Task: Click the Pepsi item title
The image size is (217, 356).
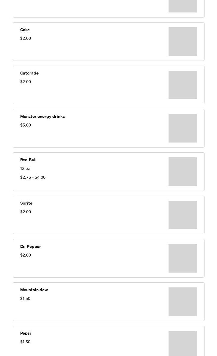Action: [x=26, y=333]
